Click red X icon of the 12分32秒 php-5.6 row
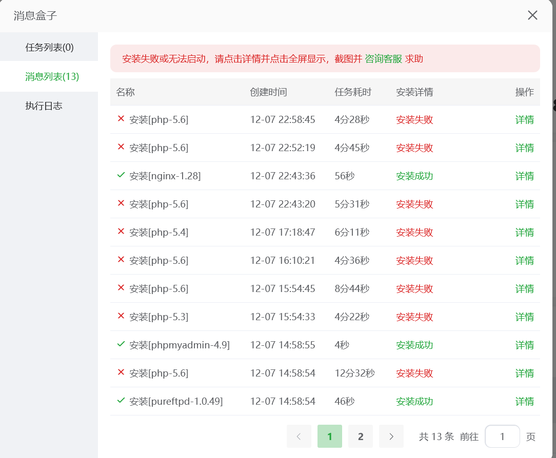Screen dimensions: 556x458 click(x=121, y=372)
